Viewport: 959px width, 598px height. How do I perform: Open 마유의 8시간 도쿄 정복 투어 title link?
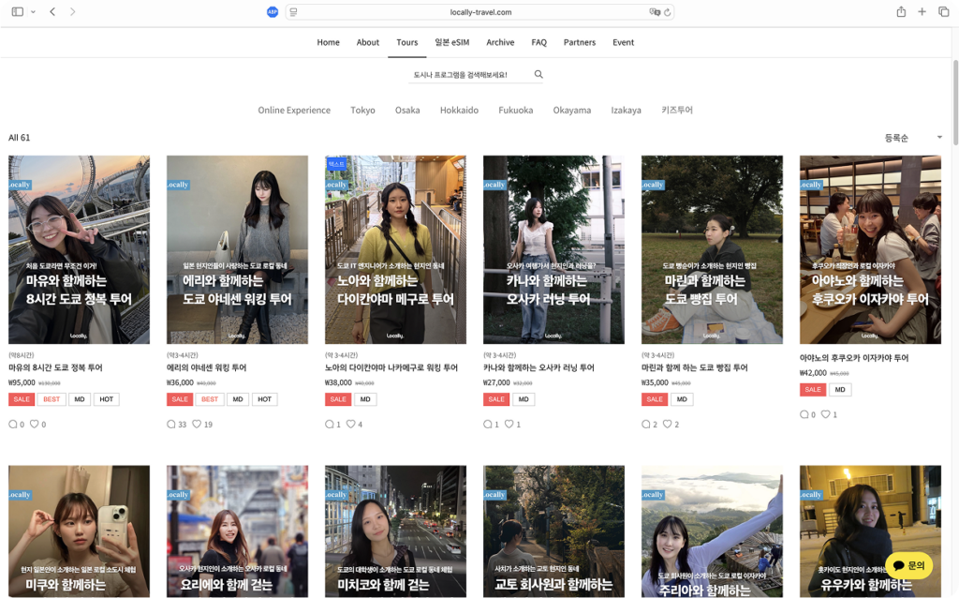55,368
